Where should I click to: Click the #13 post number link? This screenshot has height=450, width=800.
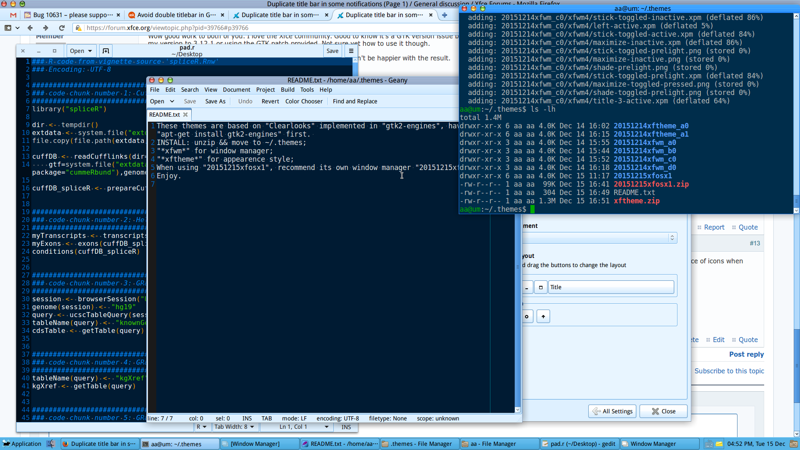point(755,243)
